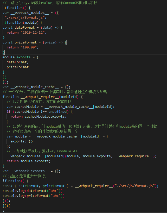Click "const priceFormat = (price) =>" declaration
Screen dimensions: 167x213
35,42
